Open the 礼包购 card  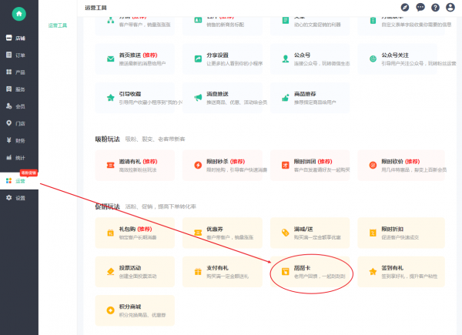[135, 233]
